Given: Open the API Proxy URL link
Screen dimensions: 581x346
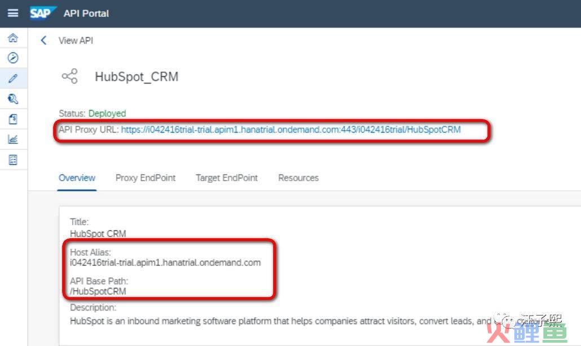Looking at the screenshot, I should pos(290,129).
